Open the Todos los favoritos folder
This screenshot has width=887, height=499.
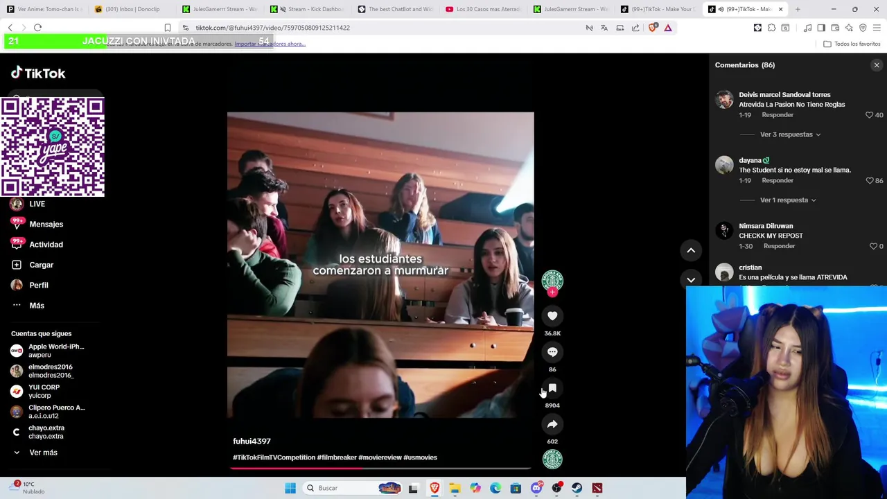coord(852,44)
